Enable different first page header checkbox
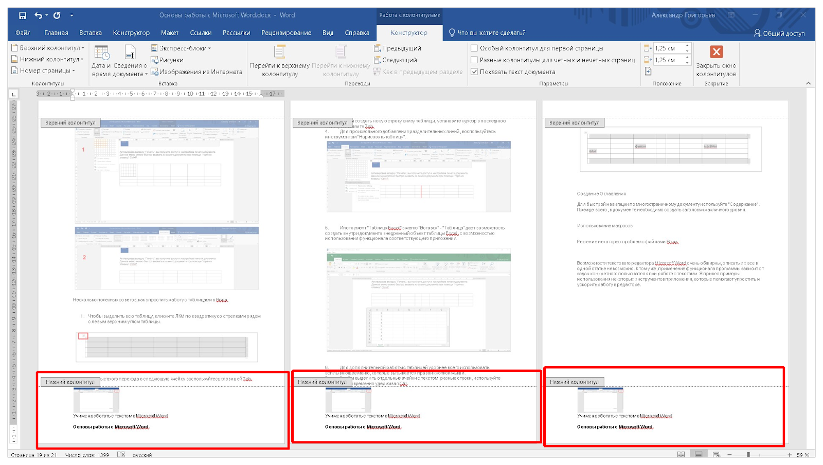This screenshot has width=823, height=465. click(x=474, y=48)
